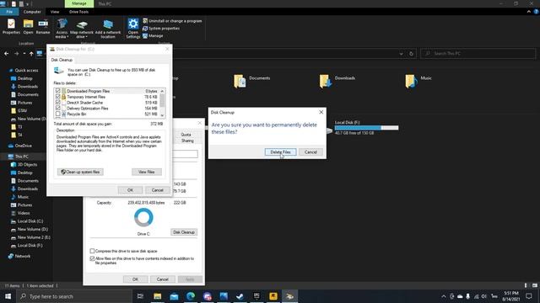The image size is (540, 303).
Task: Open the File menu tab
Action: (9, 12)
